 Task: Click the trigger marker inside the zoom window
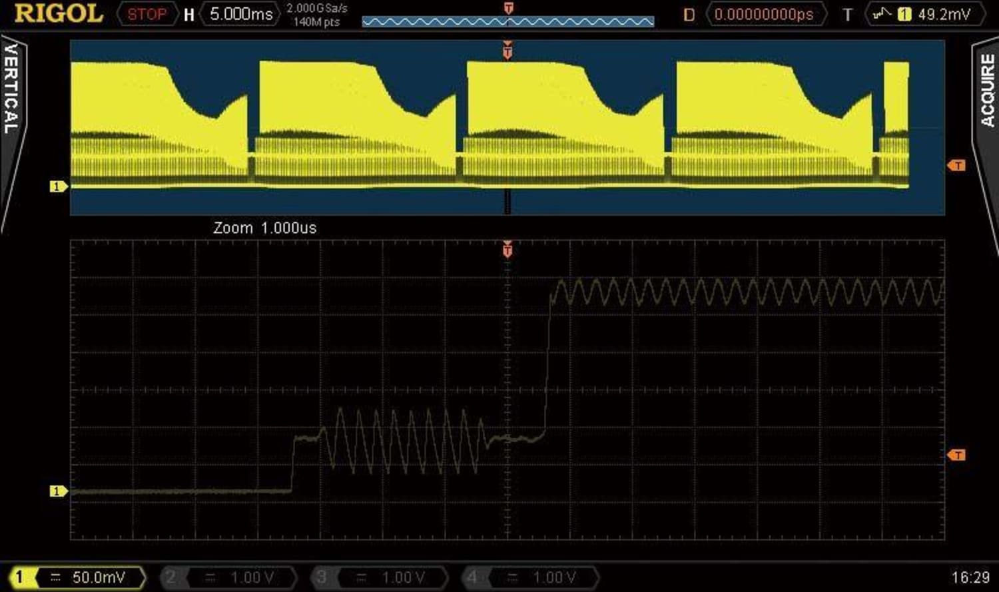tap(508, 250)
